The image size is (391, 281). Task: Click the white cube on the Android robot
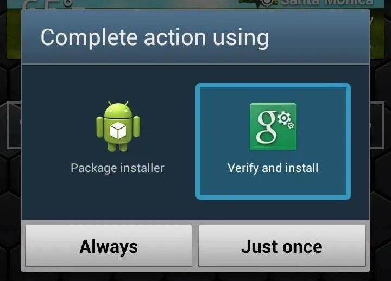tap(118, 130)
